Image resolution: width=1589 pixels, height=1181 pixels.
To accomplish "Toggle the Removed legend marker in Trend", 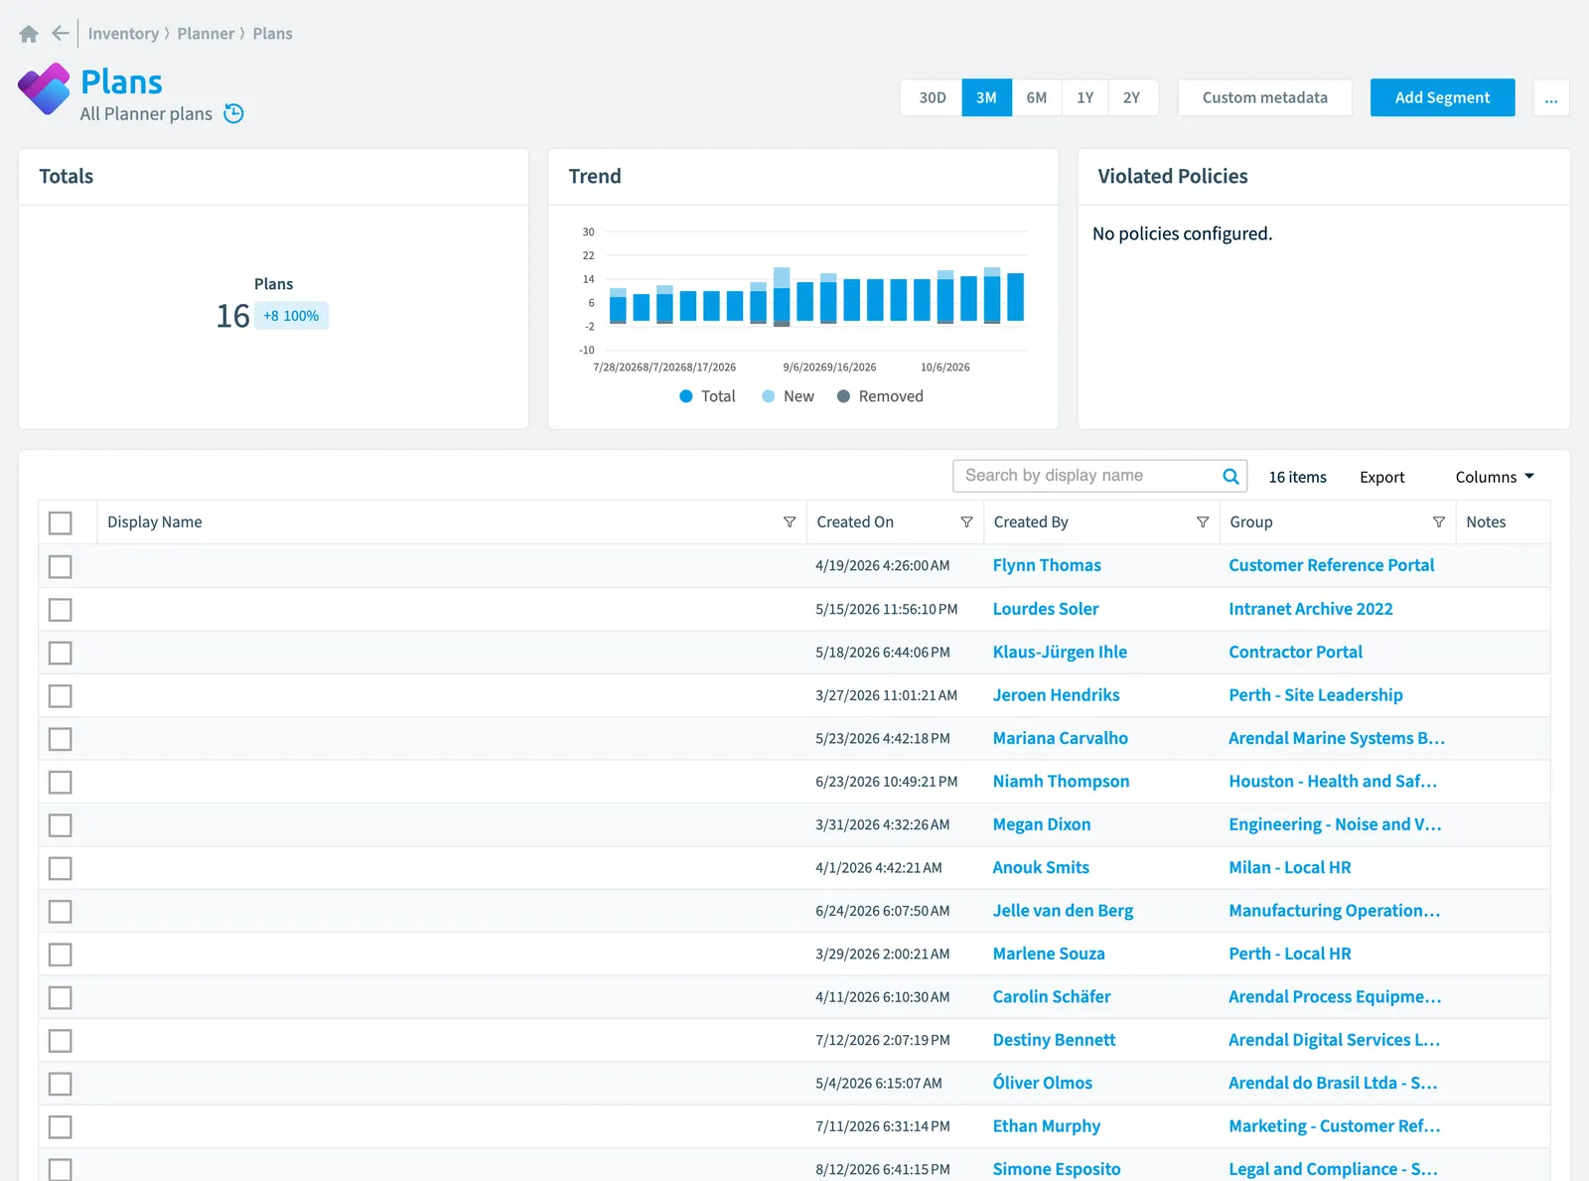I will point(843,396).
